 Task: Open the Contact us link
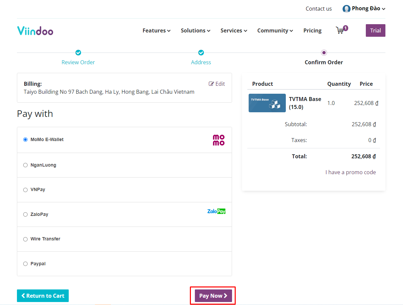coord(319,9)
